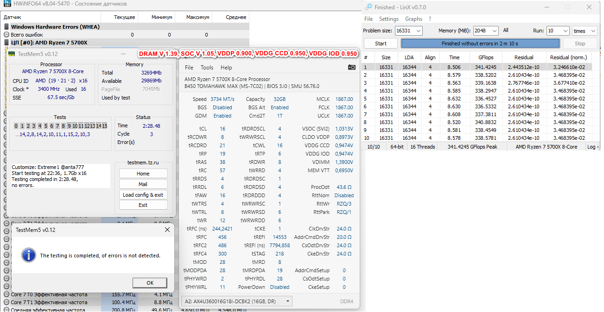Image resolution: width=604 pixels, height=312 pixels.
Task: Expand the Log panel in LinX status bar
Action: click(x=593, y=147)
